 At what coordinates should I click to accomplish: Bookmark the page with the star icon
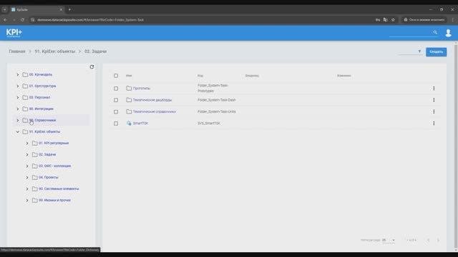pyautogui.click(x=393, y=20)
